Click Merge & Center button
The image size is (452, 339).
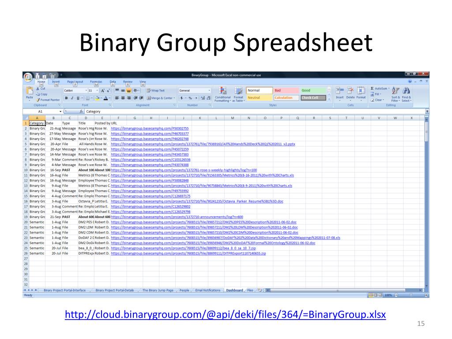pyautogui.click(x=161, y=98)
